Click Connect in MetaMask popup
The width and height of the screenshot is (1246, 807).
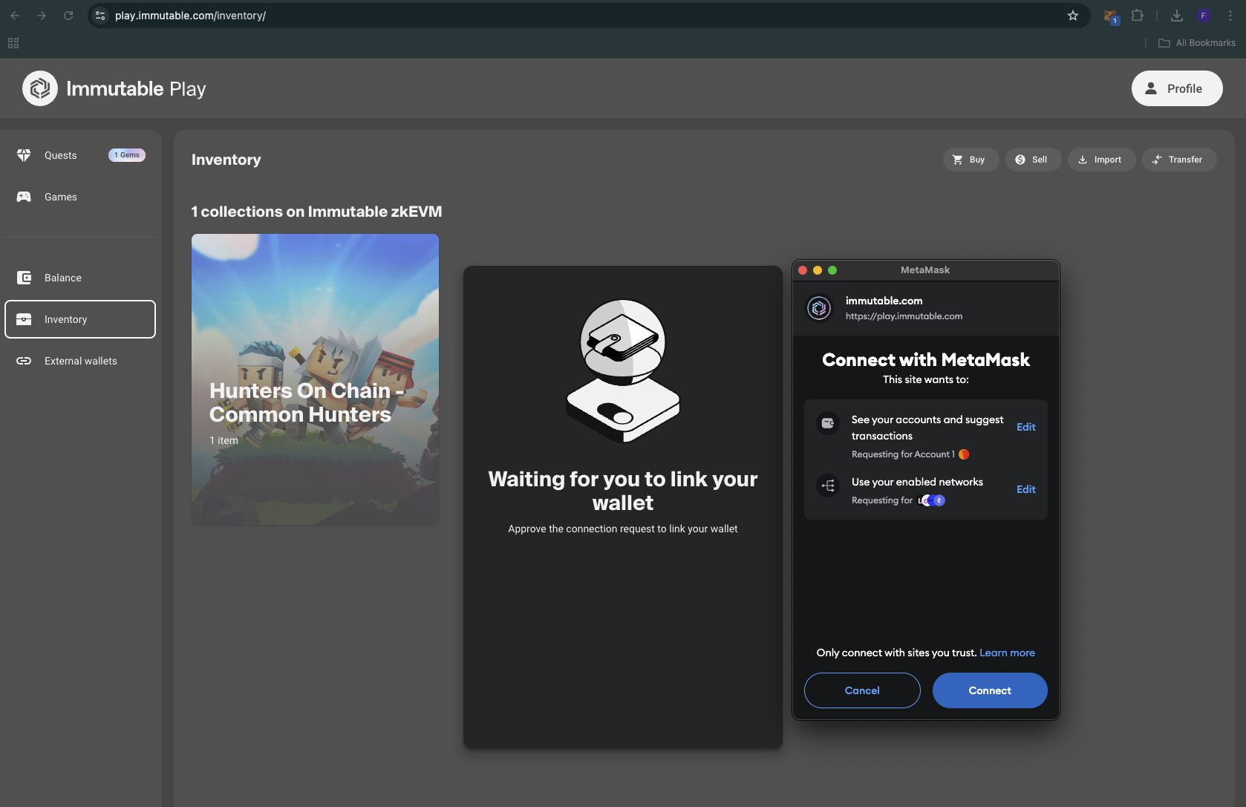click(x=990, y=690)
